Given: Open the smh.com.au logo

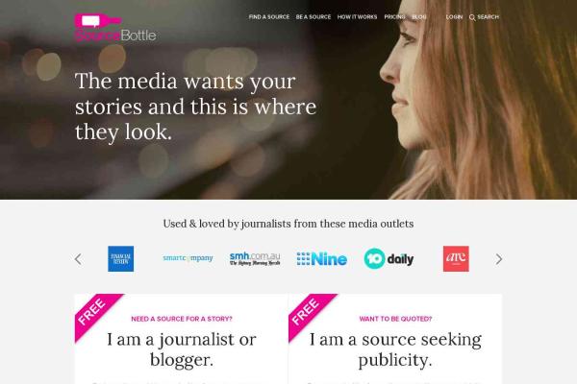Looking at the screenshot, I should pos(255,258).
